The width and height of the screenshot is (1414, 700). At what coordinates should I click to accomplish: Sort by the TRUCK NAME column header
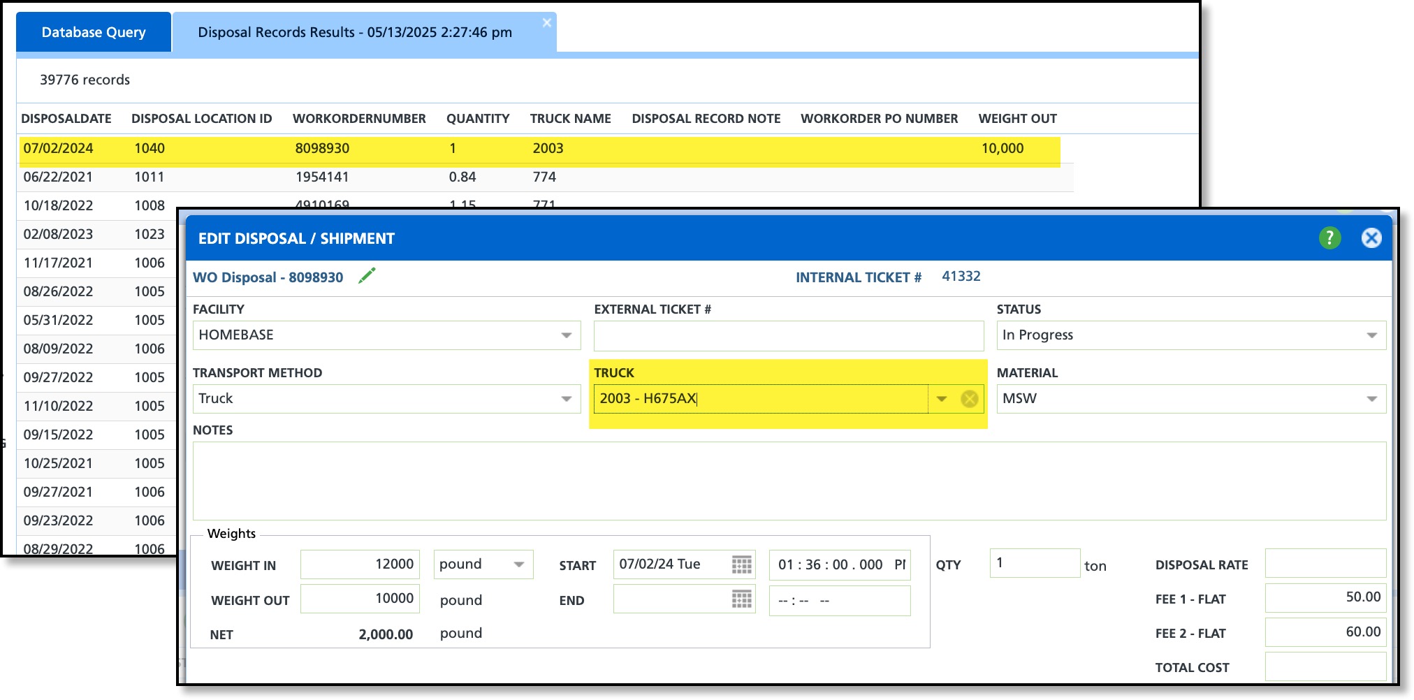point(570,119)
